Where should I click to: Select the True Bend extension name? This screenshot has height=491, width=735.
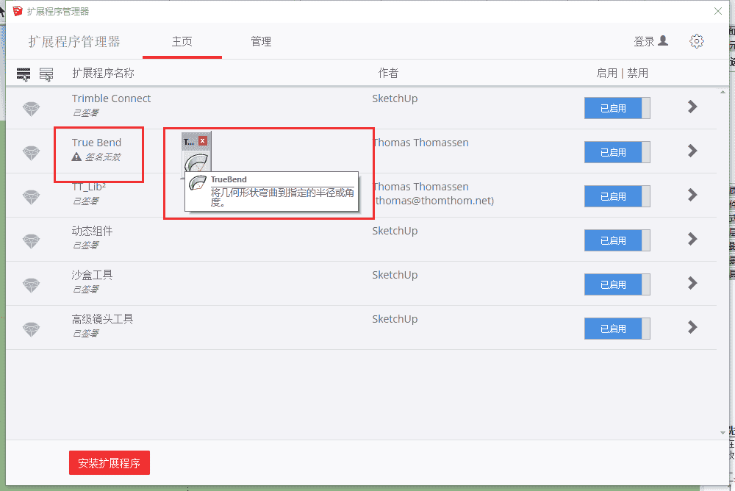(x=96, y=143)
